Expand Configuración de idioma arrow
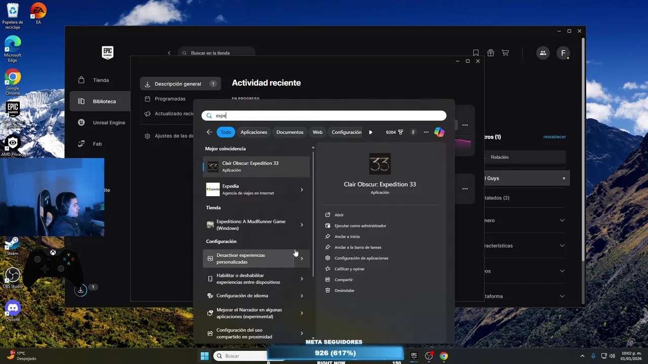The width and height of the screenshot is (648, 364). tap(302, 296)
